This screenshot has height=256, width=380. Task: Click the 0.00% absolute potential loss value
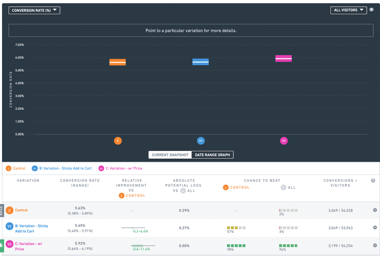(x=184, y=246)
